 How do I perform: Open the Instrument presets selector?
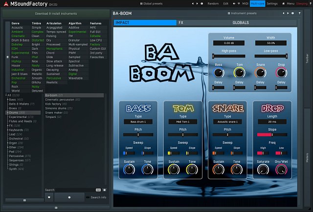coord(244,14)
